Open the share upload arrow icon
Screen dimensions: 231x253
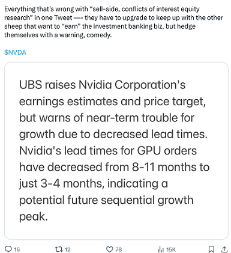224,249
